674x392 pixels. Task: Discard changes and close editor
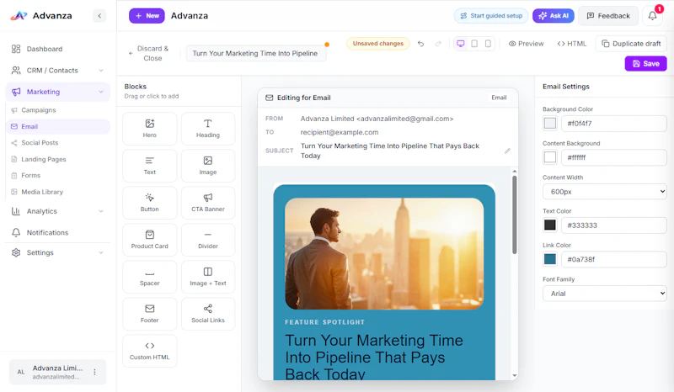tap(149, 53)
